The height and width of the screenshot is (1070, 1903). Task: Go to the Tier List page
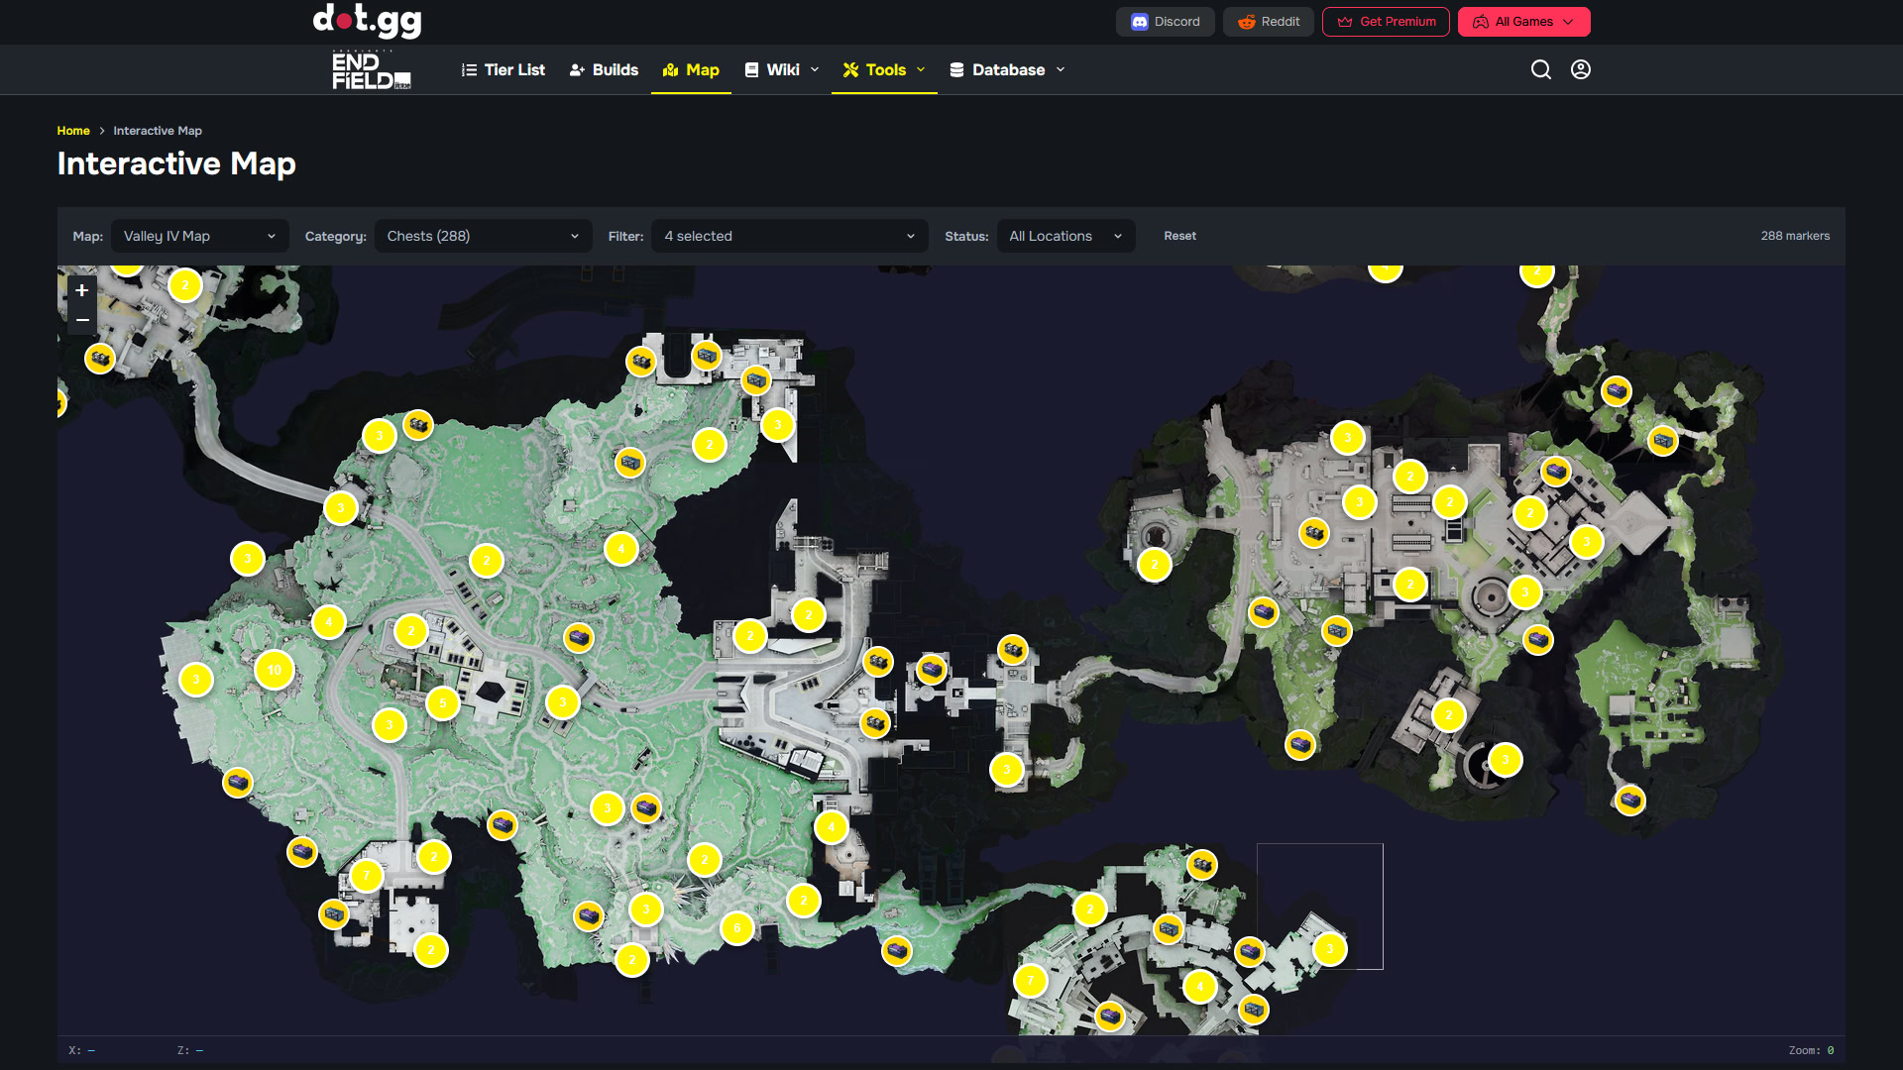[x=504, y=69]
